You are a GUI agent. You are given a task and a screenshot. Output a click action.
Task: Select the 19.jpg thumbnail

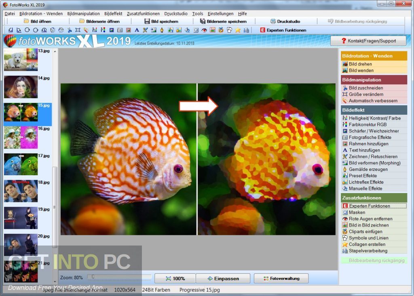point(21,218)
